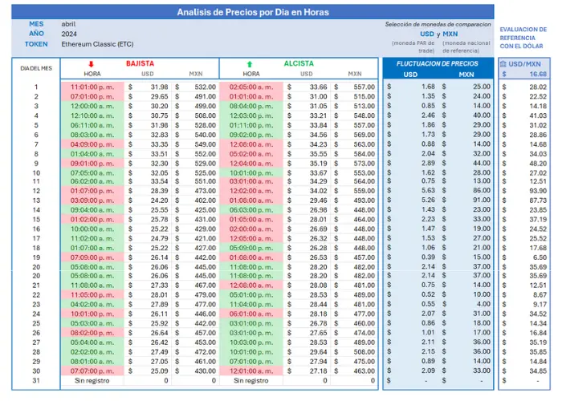Click day 19 fluctuation USD value 0.39
Image resolution: width=562 pixels, height=401 pixels.
pos(428,257)
